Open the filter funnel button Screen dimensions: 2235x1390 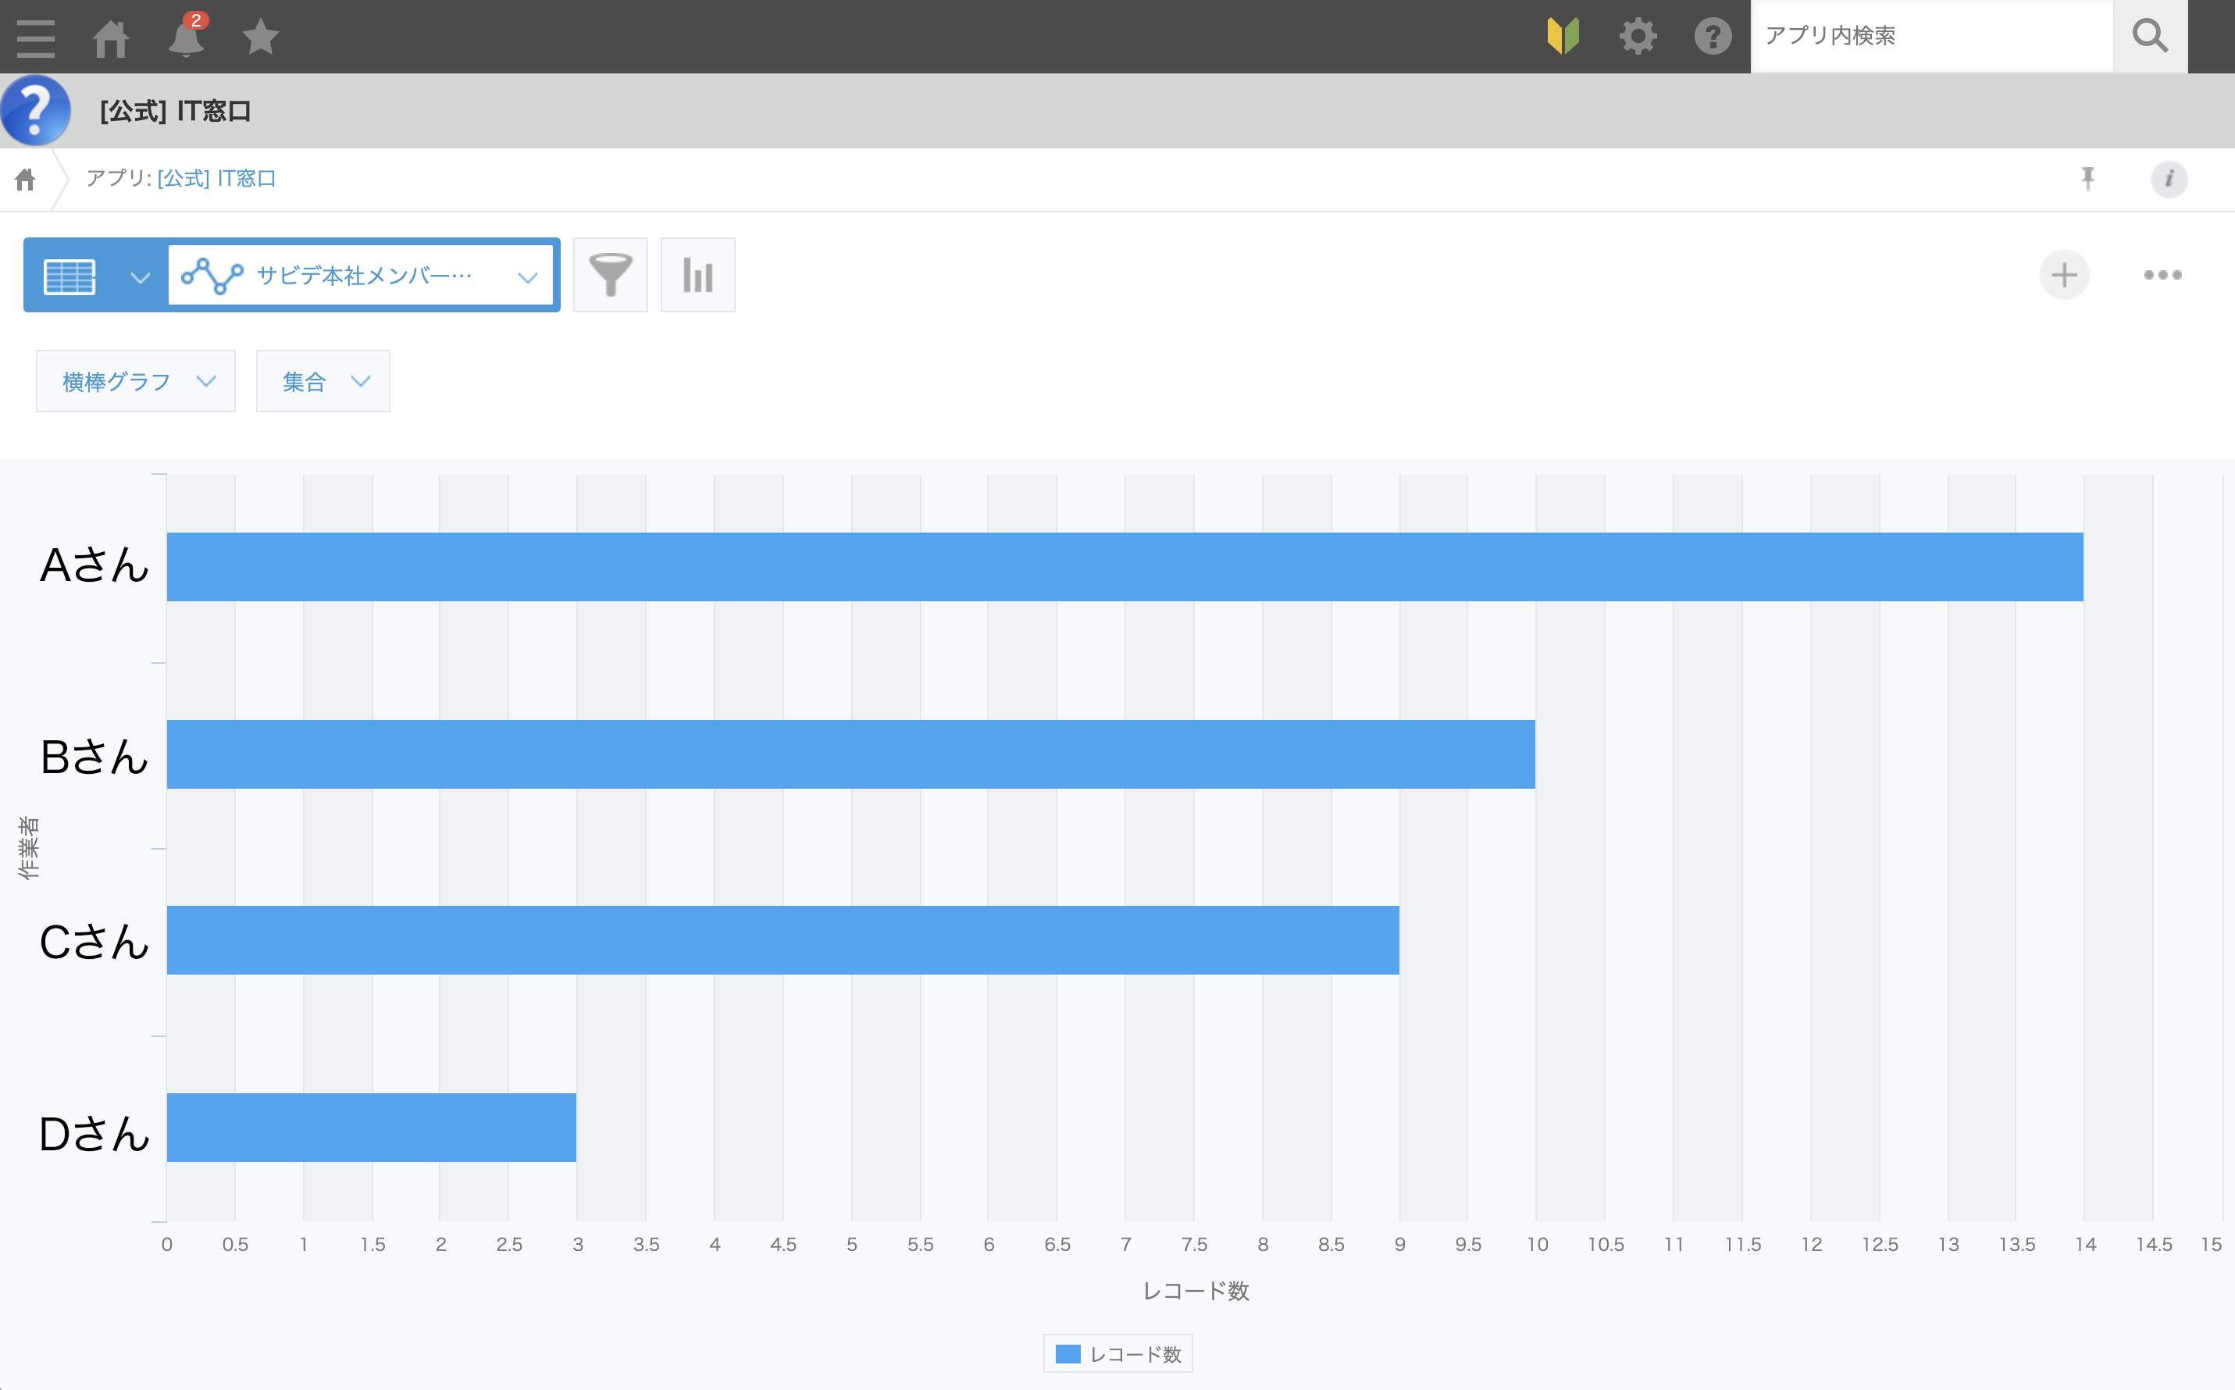(611, 275)
